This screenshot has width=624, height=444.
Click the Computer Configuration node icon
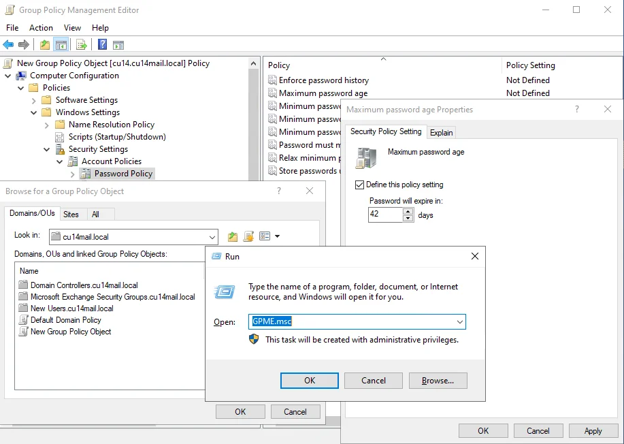pyautogui.click(x=21, y=76)
